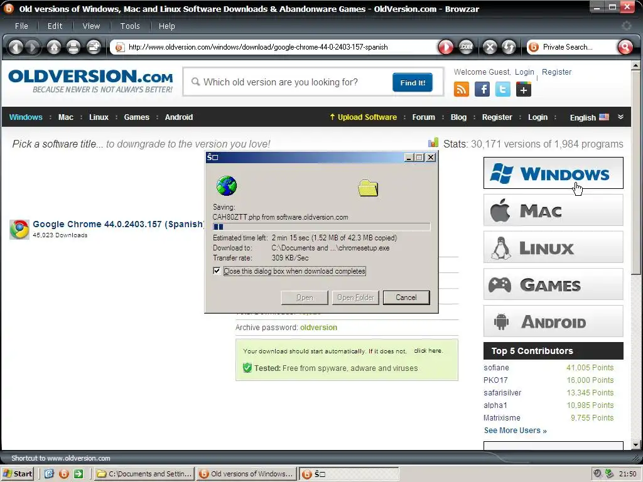The height and width of the screenshot is (482, 643).
Task: Click the big Mac category button
Action: [553, 210]
